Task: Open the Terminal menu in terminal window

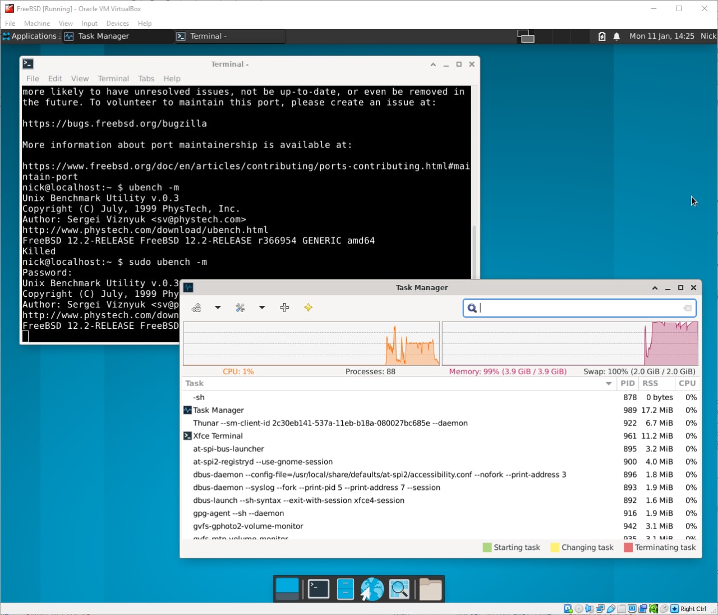Action: [x=113, y=79]
